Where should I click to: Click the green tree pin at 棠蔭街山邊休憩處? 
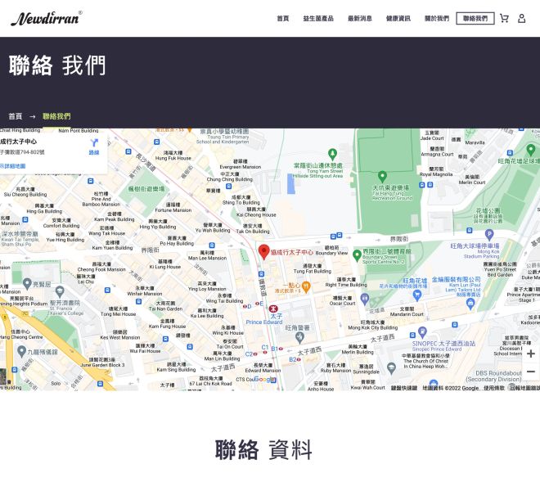pos(332,155)
